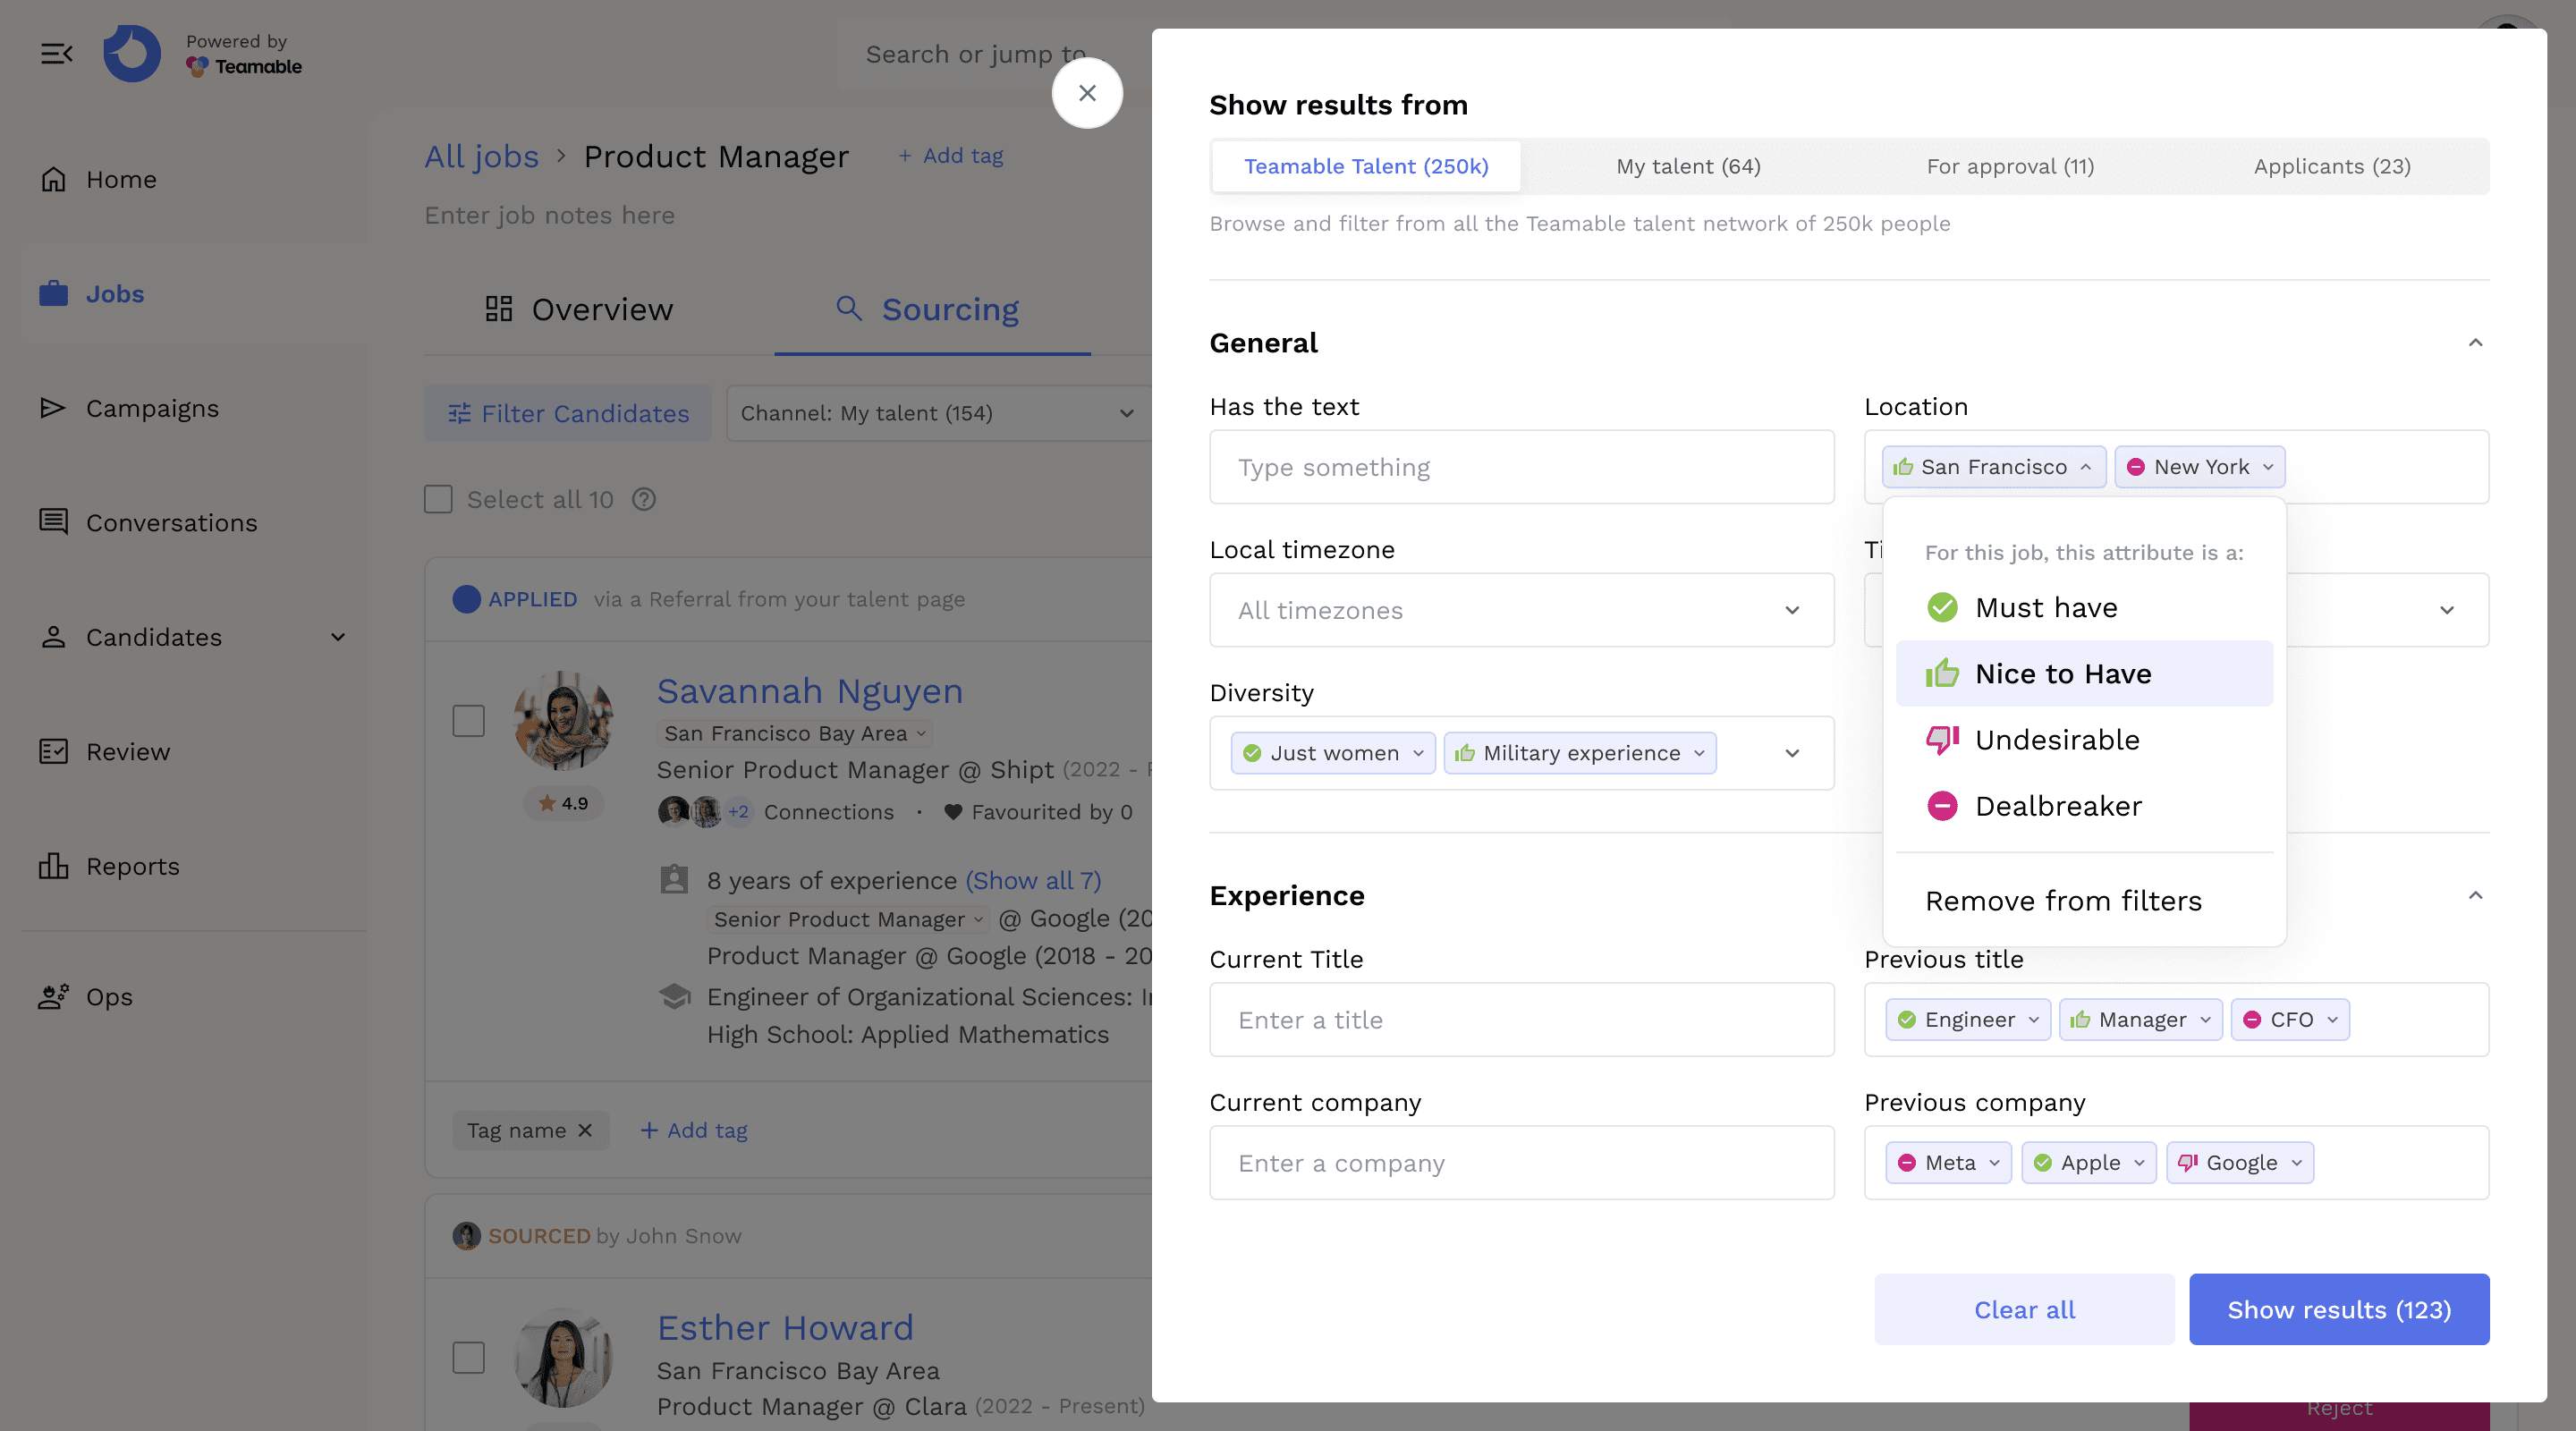Screen dimensions: 2576x1431
Task: Tick Esther Howard's candidate checkbox
Action: coord(468,1357)
